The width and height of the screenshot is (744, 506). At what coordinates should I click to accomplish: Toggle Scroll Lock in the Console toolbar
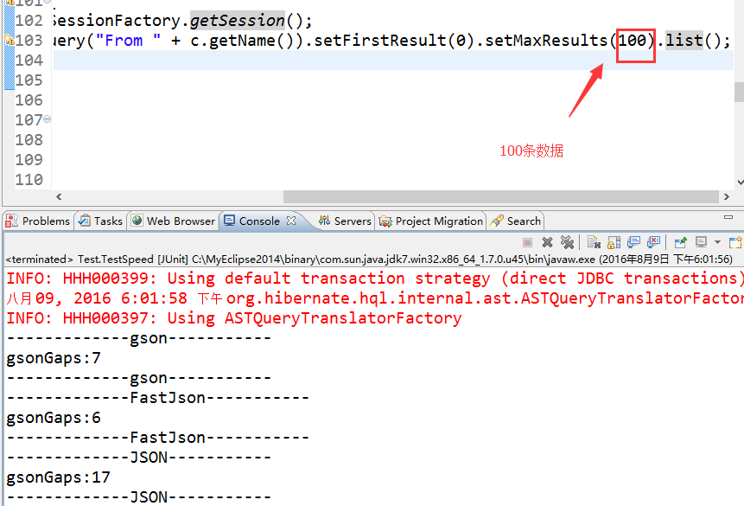[614, 242]
